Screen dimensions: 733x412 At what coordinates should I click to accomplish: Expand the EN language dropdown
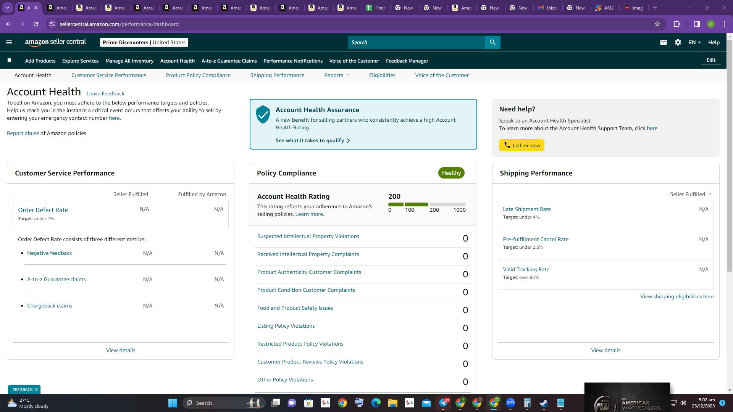(x=695, y=42)
